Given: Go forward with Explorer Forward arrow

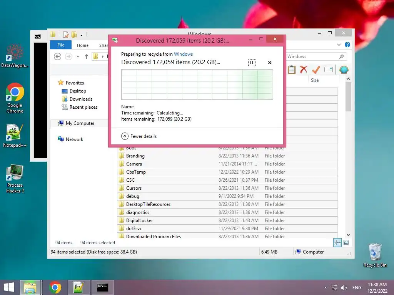Looking at the screenshot, I should pos(68,56).
